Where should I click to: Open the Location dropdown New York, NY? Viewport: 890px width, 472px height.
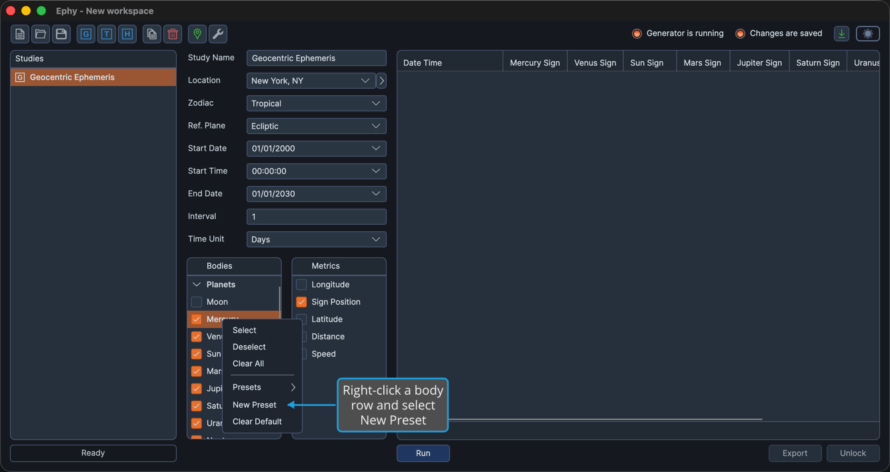click(311, 81)
